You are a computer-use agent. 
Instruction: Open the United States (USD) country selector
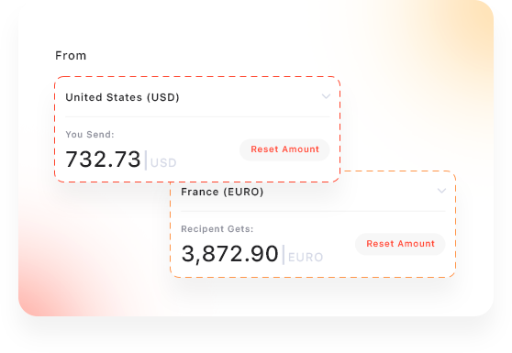coord(197,97)
